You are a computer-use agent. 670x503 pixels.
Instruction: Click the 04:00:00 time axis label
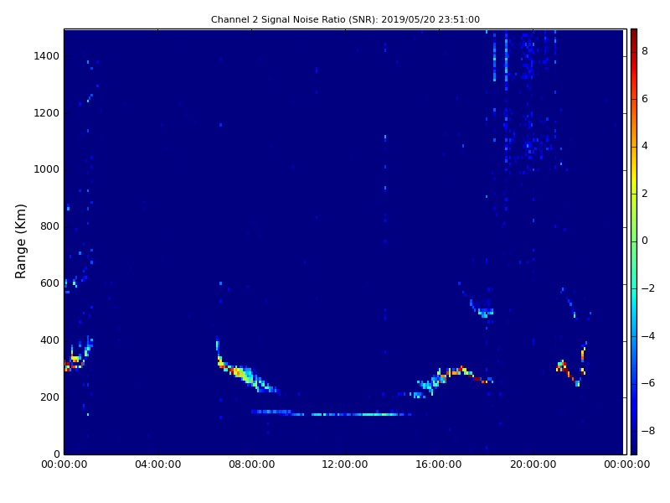[158, 464]
